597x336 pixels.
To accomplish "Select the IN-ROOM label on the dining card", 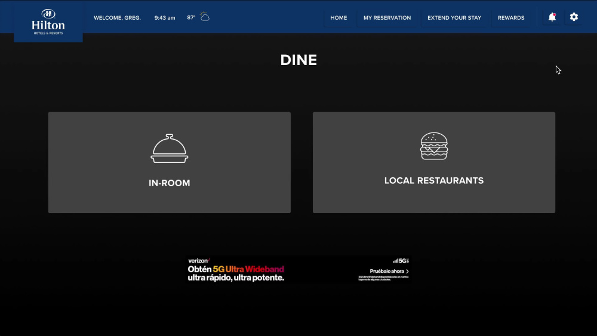I will (170, 183).
